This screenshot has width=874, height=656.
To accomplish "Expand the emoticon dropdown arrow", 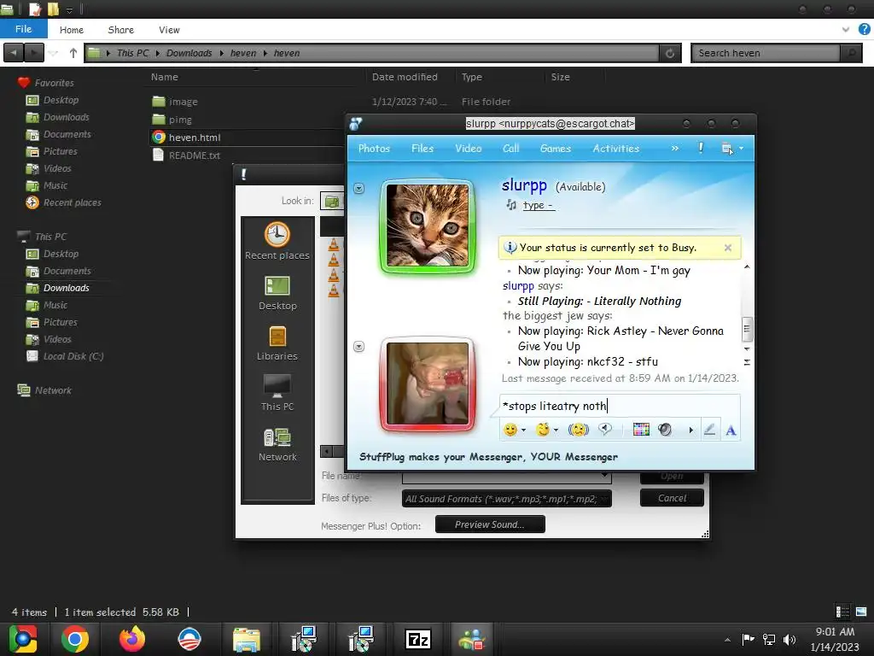I will (x=523, y=430).
